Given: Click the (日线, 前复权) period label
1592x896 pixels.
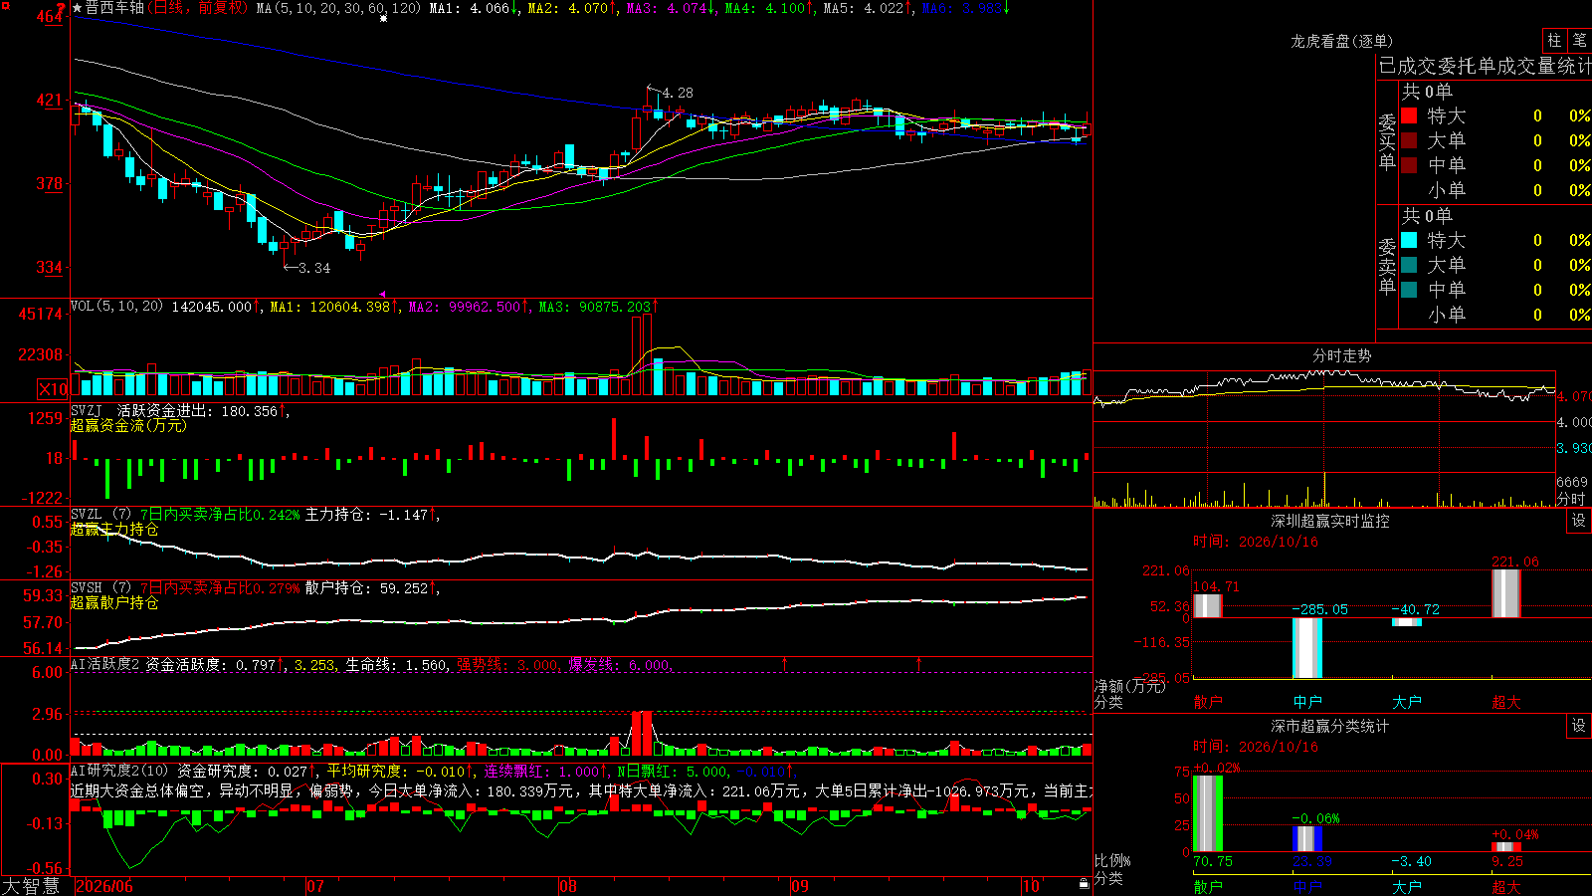Looking at the screenshot, I should [199, 8].
